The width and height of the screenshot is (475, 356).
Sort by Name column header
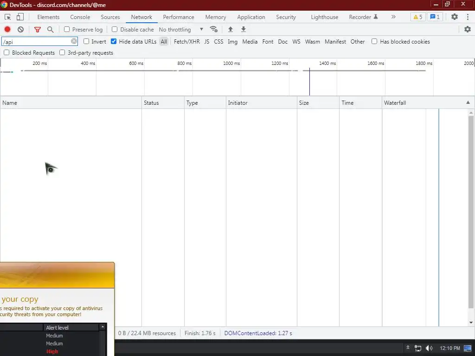[x=71, y=102]
